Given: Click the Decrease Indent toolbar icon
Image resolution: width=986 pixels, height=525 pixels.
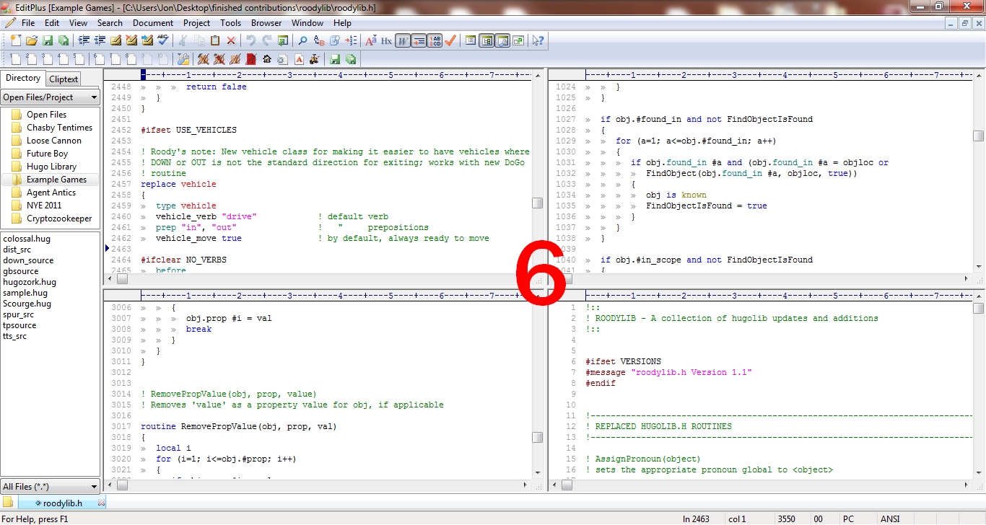Looking at the screenshot, I should [100, 40].
